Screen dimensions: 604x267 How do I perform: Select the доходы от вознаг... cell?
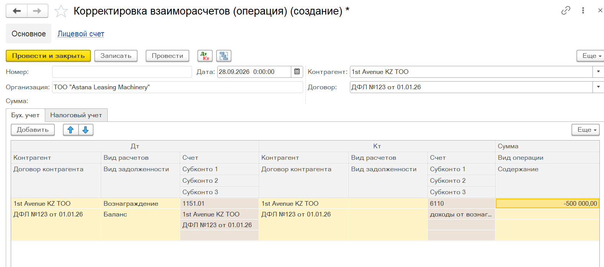coord(461,214)
